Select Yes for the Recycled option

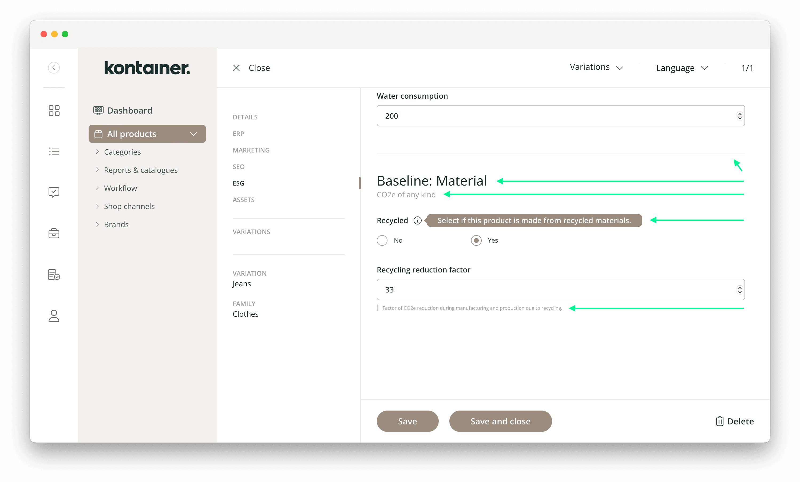pyautogui.click(x=476, y=240)
